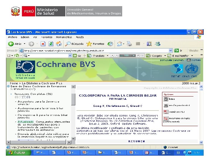The image size is (211, 158).
Task: Open the Atrás history dropdown arrow
Action: tap(25, 44)
